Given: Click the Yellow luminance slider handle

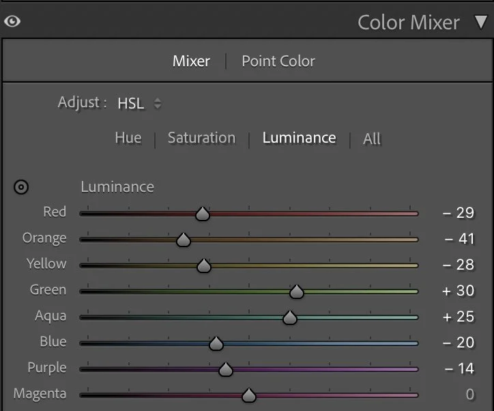Looking at the screenshot, I should click(x=204, y=266).
